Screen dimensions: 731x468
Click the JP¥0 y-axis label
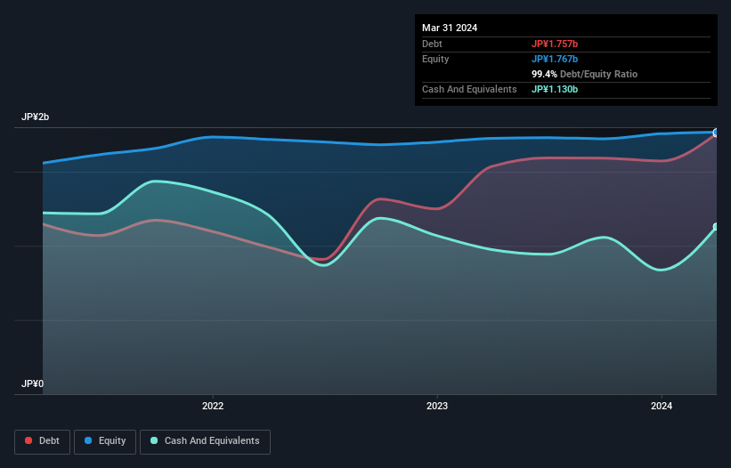click(32, 383)
